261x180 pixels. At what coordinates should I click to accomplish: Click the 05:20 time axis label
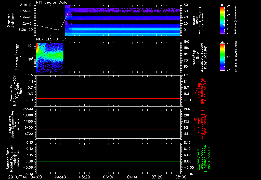pyautogui.click(x=84, y=177)
